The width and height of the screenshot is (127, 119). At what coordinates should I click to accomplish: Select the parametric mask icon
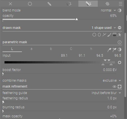click(x=69, y=4)
